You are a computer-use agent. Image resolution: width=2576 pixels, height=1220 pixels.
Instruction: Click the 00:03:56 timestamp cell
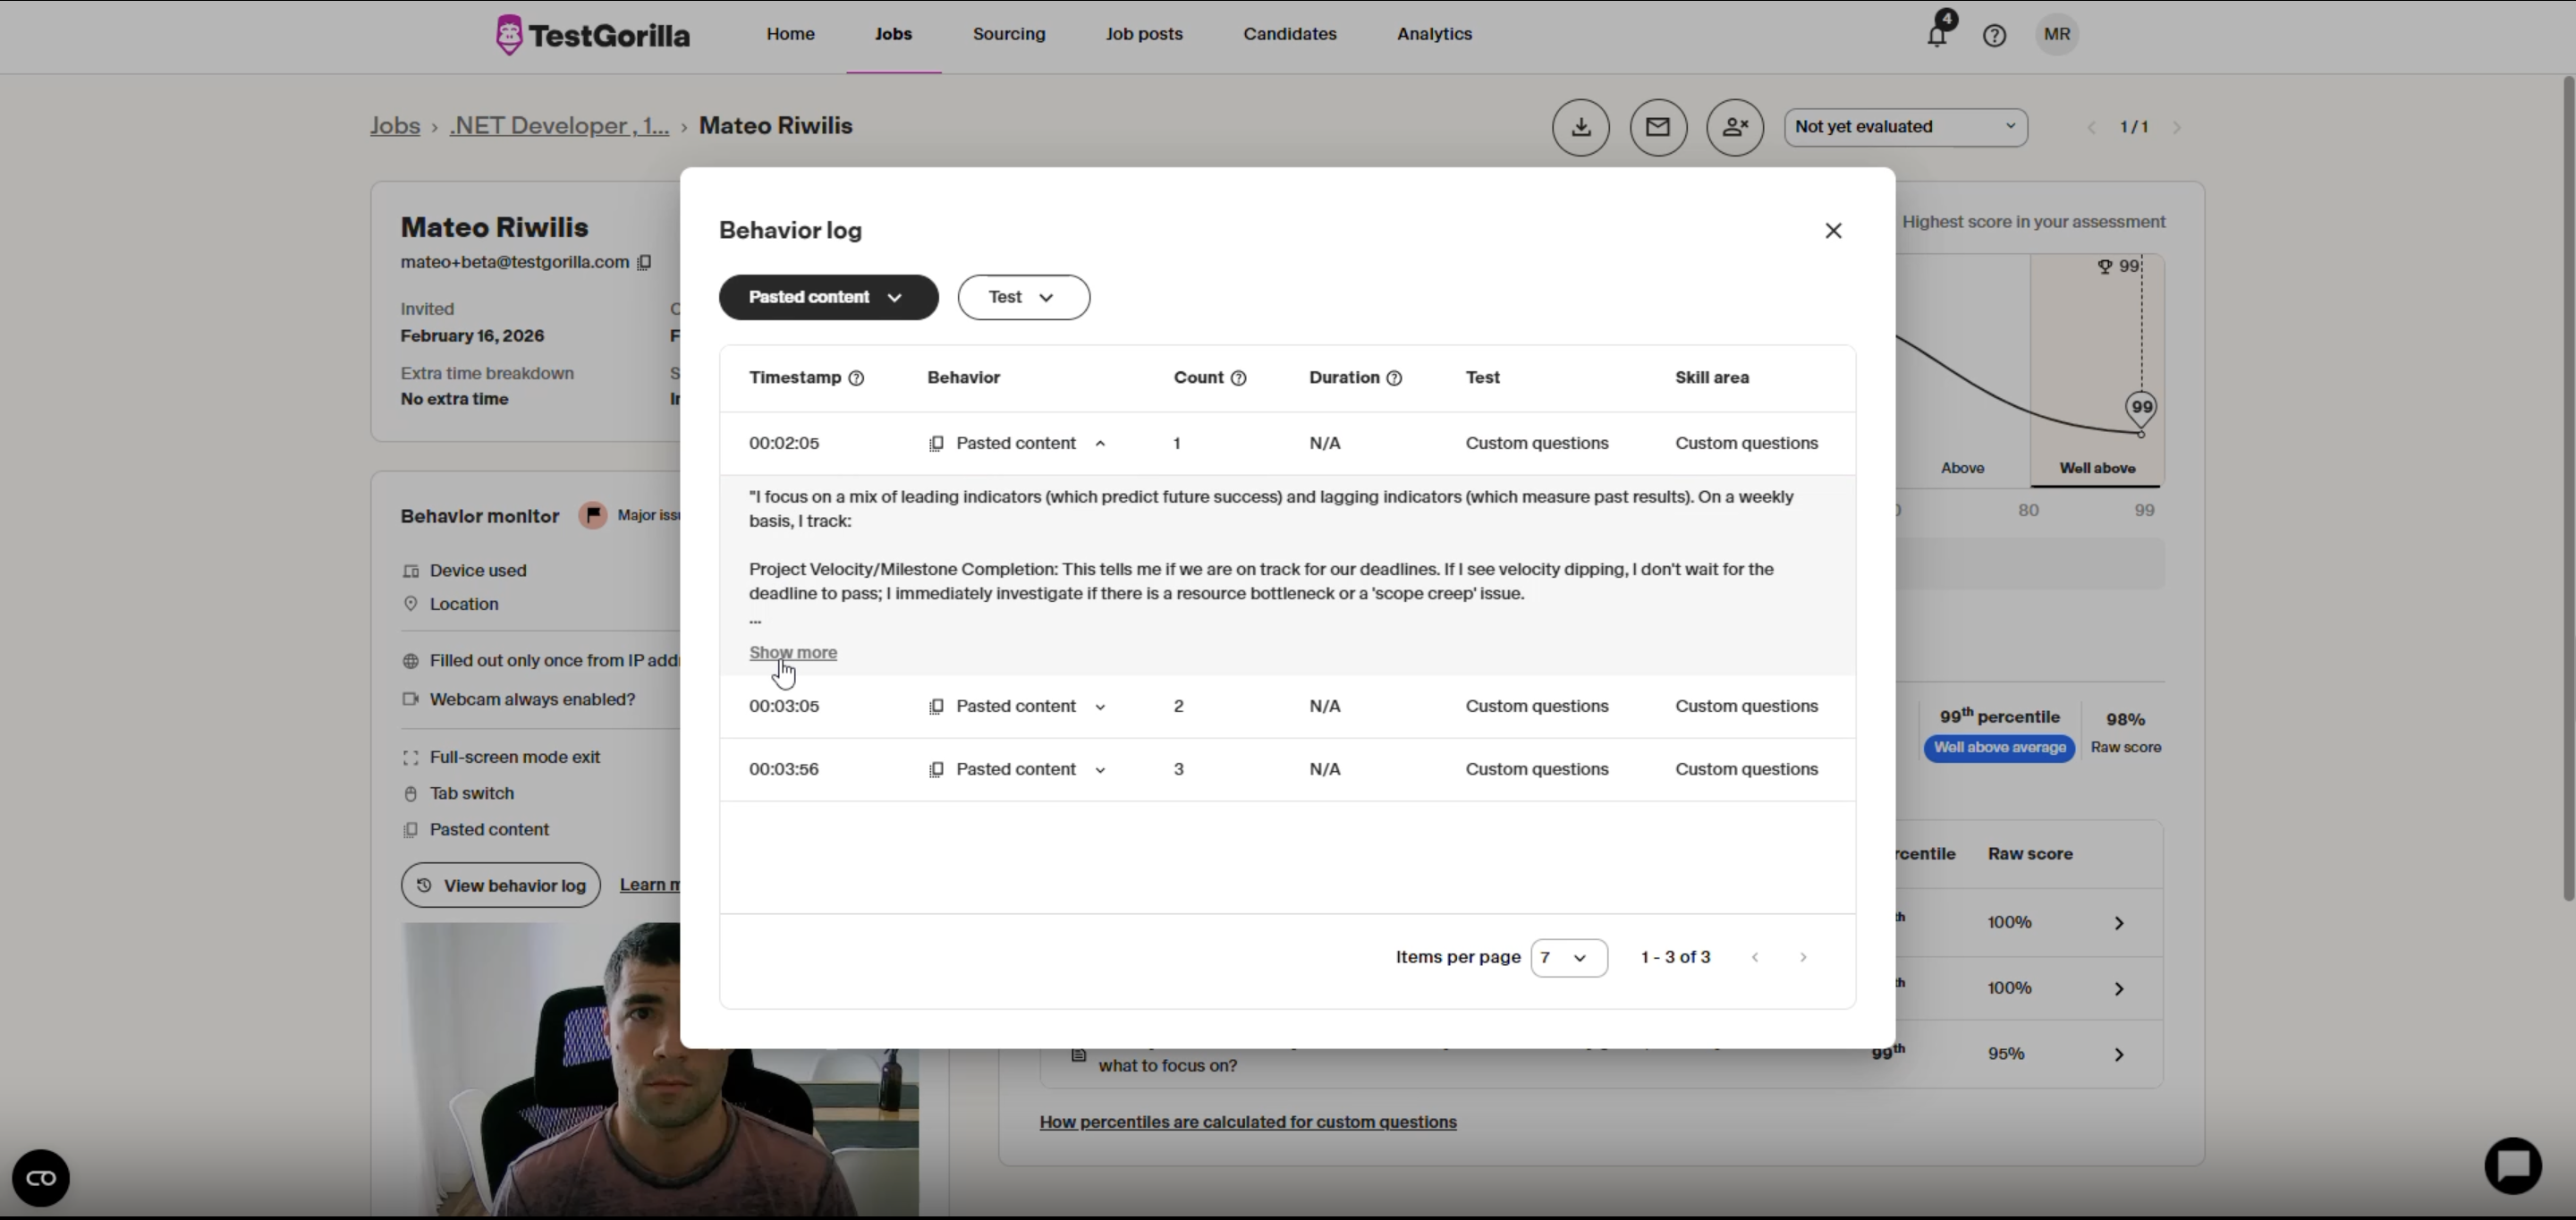784,770
